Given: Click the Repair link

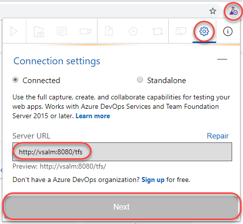Looking at the screenshot, I should [x=218, y=136].
